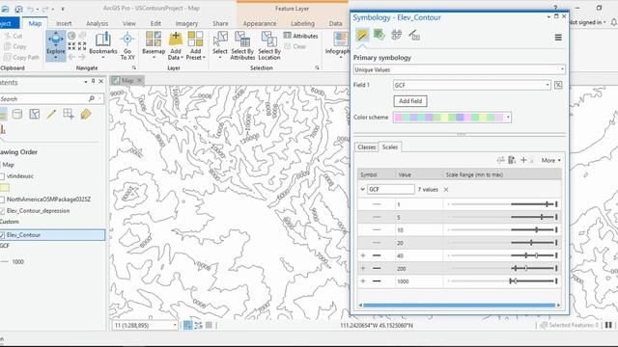Select the Scales tab
618x347 pixels.
(x=390, y=147)
